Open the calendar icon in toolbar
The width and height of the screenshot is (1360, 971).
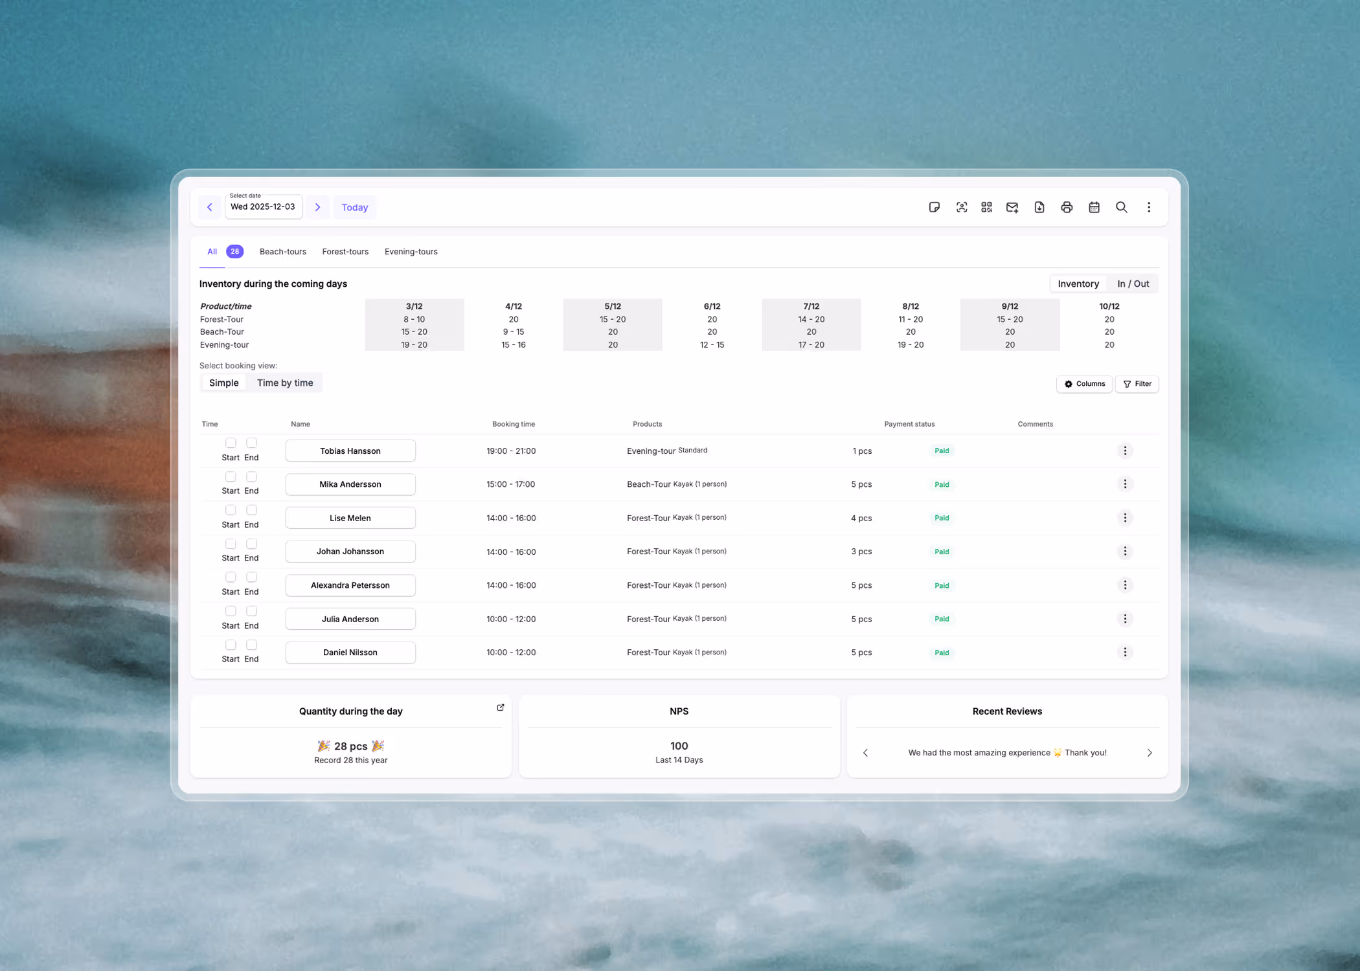[1094, 207]
